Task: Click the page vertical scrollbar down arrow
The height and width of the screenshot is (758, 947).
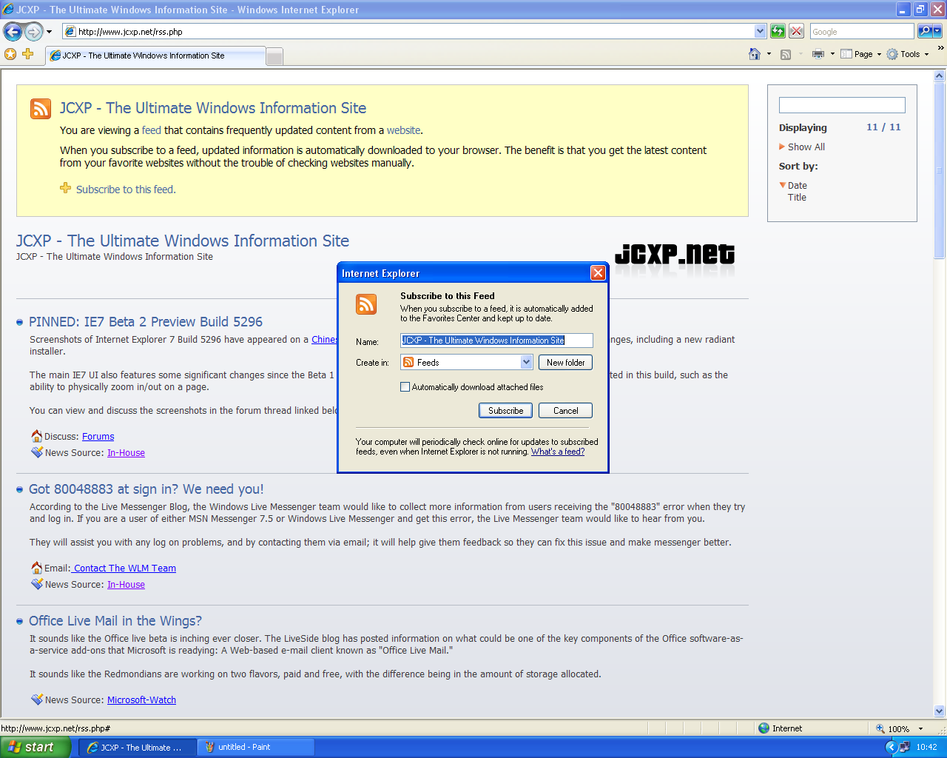Action: 940,711
